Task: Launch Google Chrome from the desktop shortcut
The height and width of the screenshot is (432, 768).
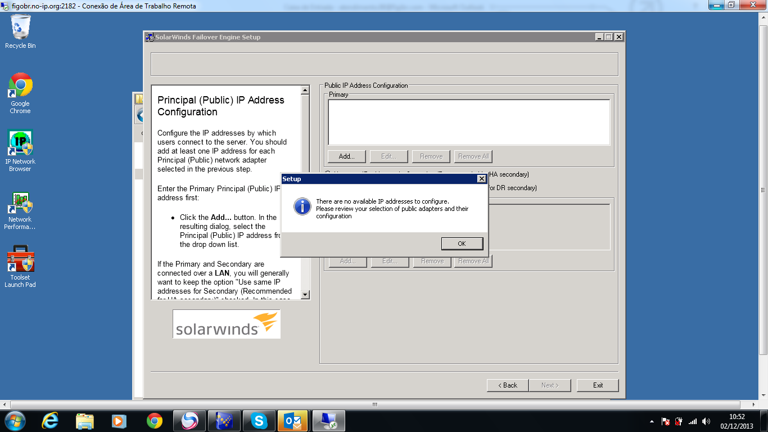Action: [x=20, y=93]
